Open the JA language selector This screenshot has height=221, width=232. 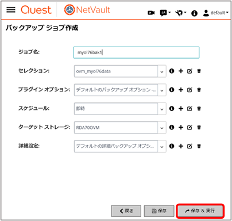coord(165,13)
